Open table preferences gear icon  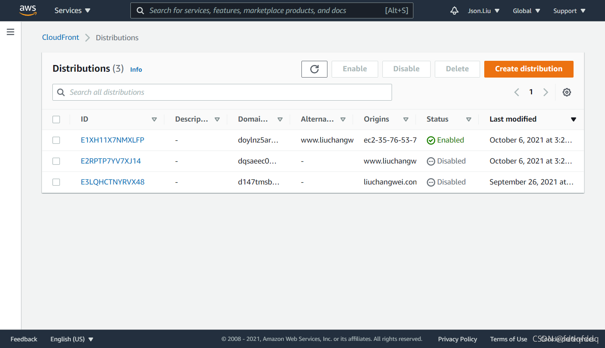point(567,92)
